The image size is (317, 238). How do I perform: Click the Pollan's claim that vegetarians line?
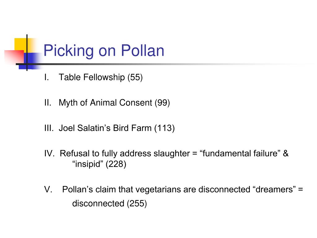pyautogui.click(x=183, y=190)
